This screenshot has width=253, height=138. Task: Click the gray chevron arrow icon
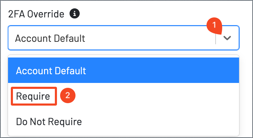[227, 38]
